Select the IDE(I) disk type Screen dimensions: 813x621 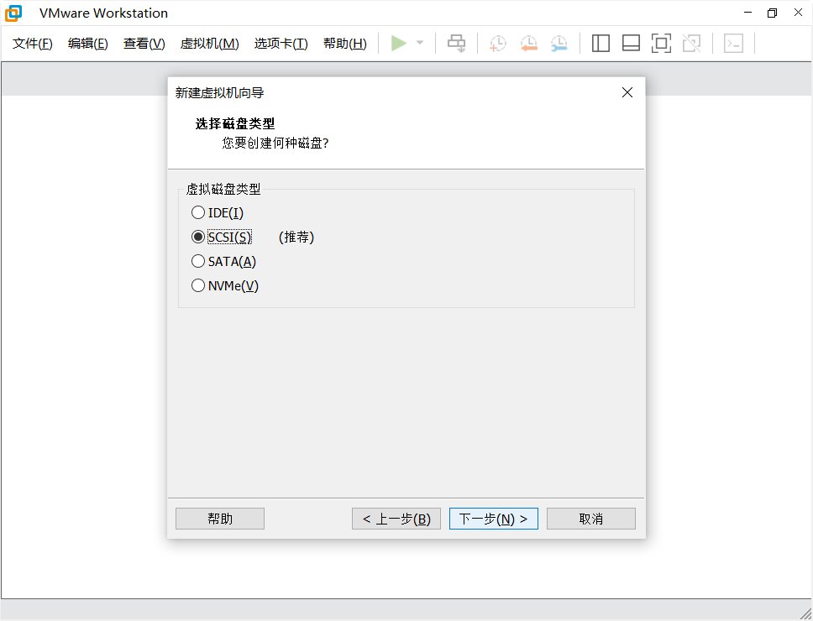(x=218, y=213)
